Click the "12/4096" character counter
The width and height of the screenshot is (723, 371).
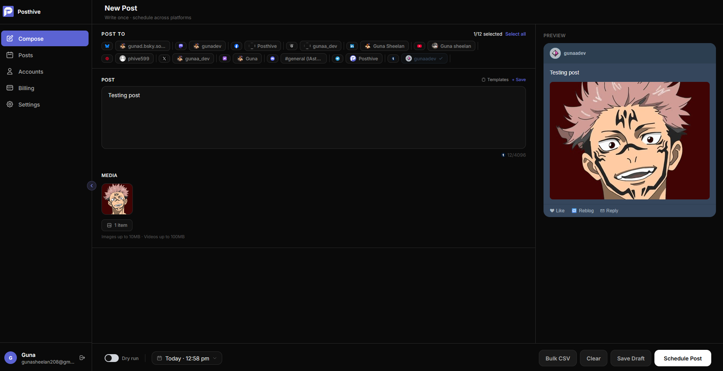pyautogui.click(x=516, y=155)
